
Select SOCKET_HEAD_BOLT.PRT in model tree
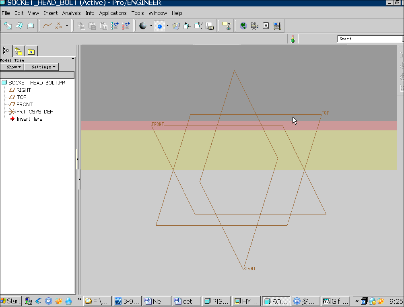click(x=38, y=82)
